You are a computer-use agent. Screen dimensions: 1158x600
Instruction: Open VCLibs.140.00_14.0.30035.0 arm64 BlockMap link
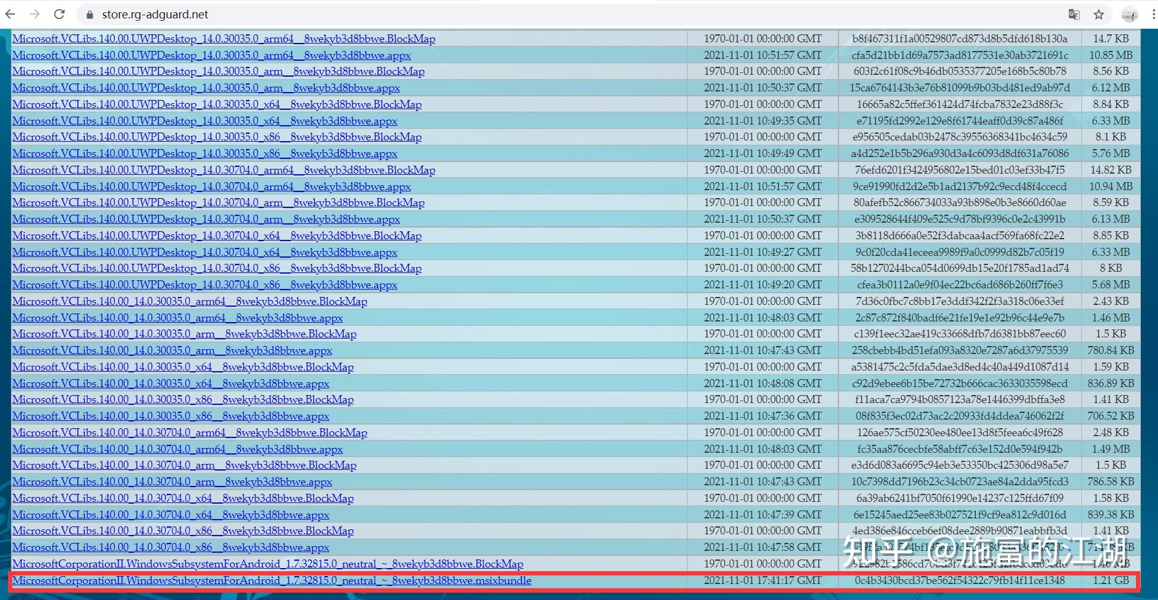190,301
